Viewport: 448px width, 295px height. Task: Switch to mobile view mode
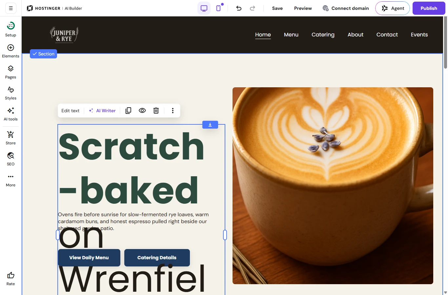click(x=218, y=8)
